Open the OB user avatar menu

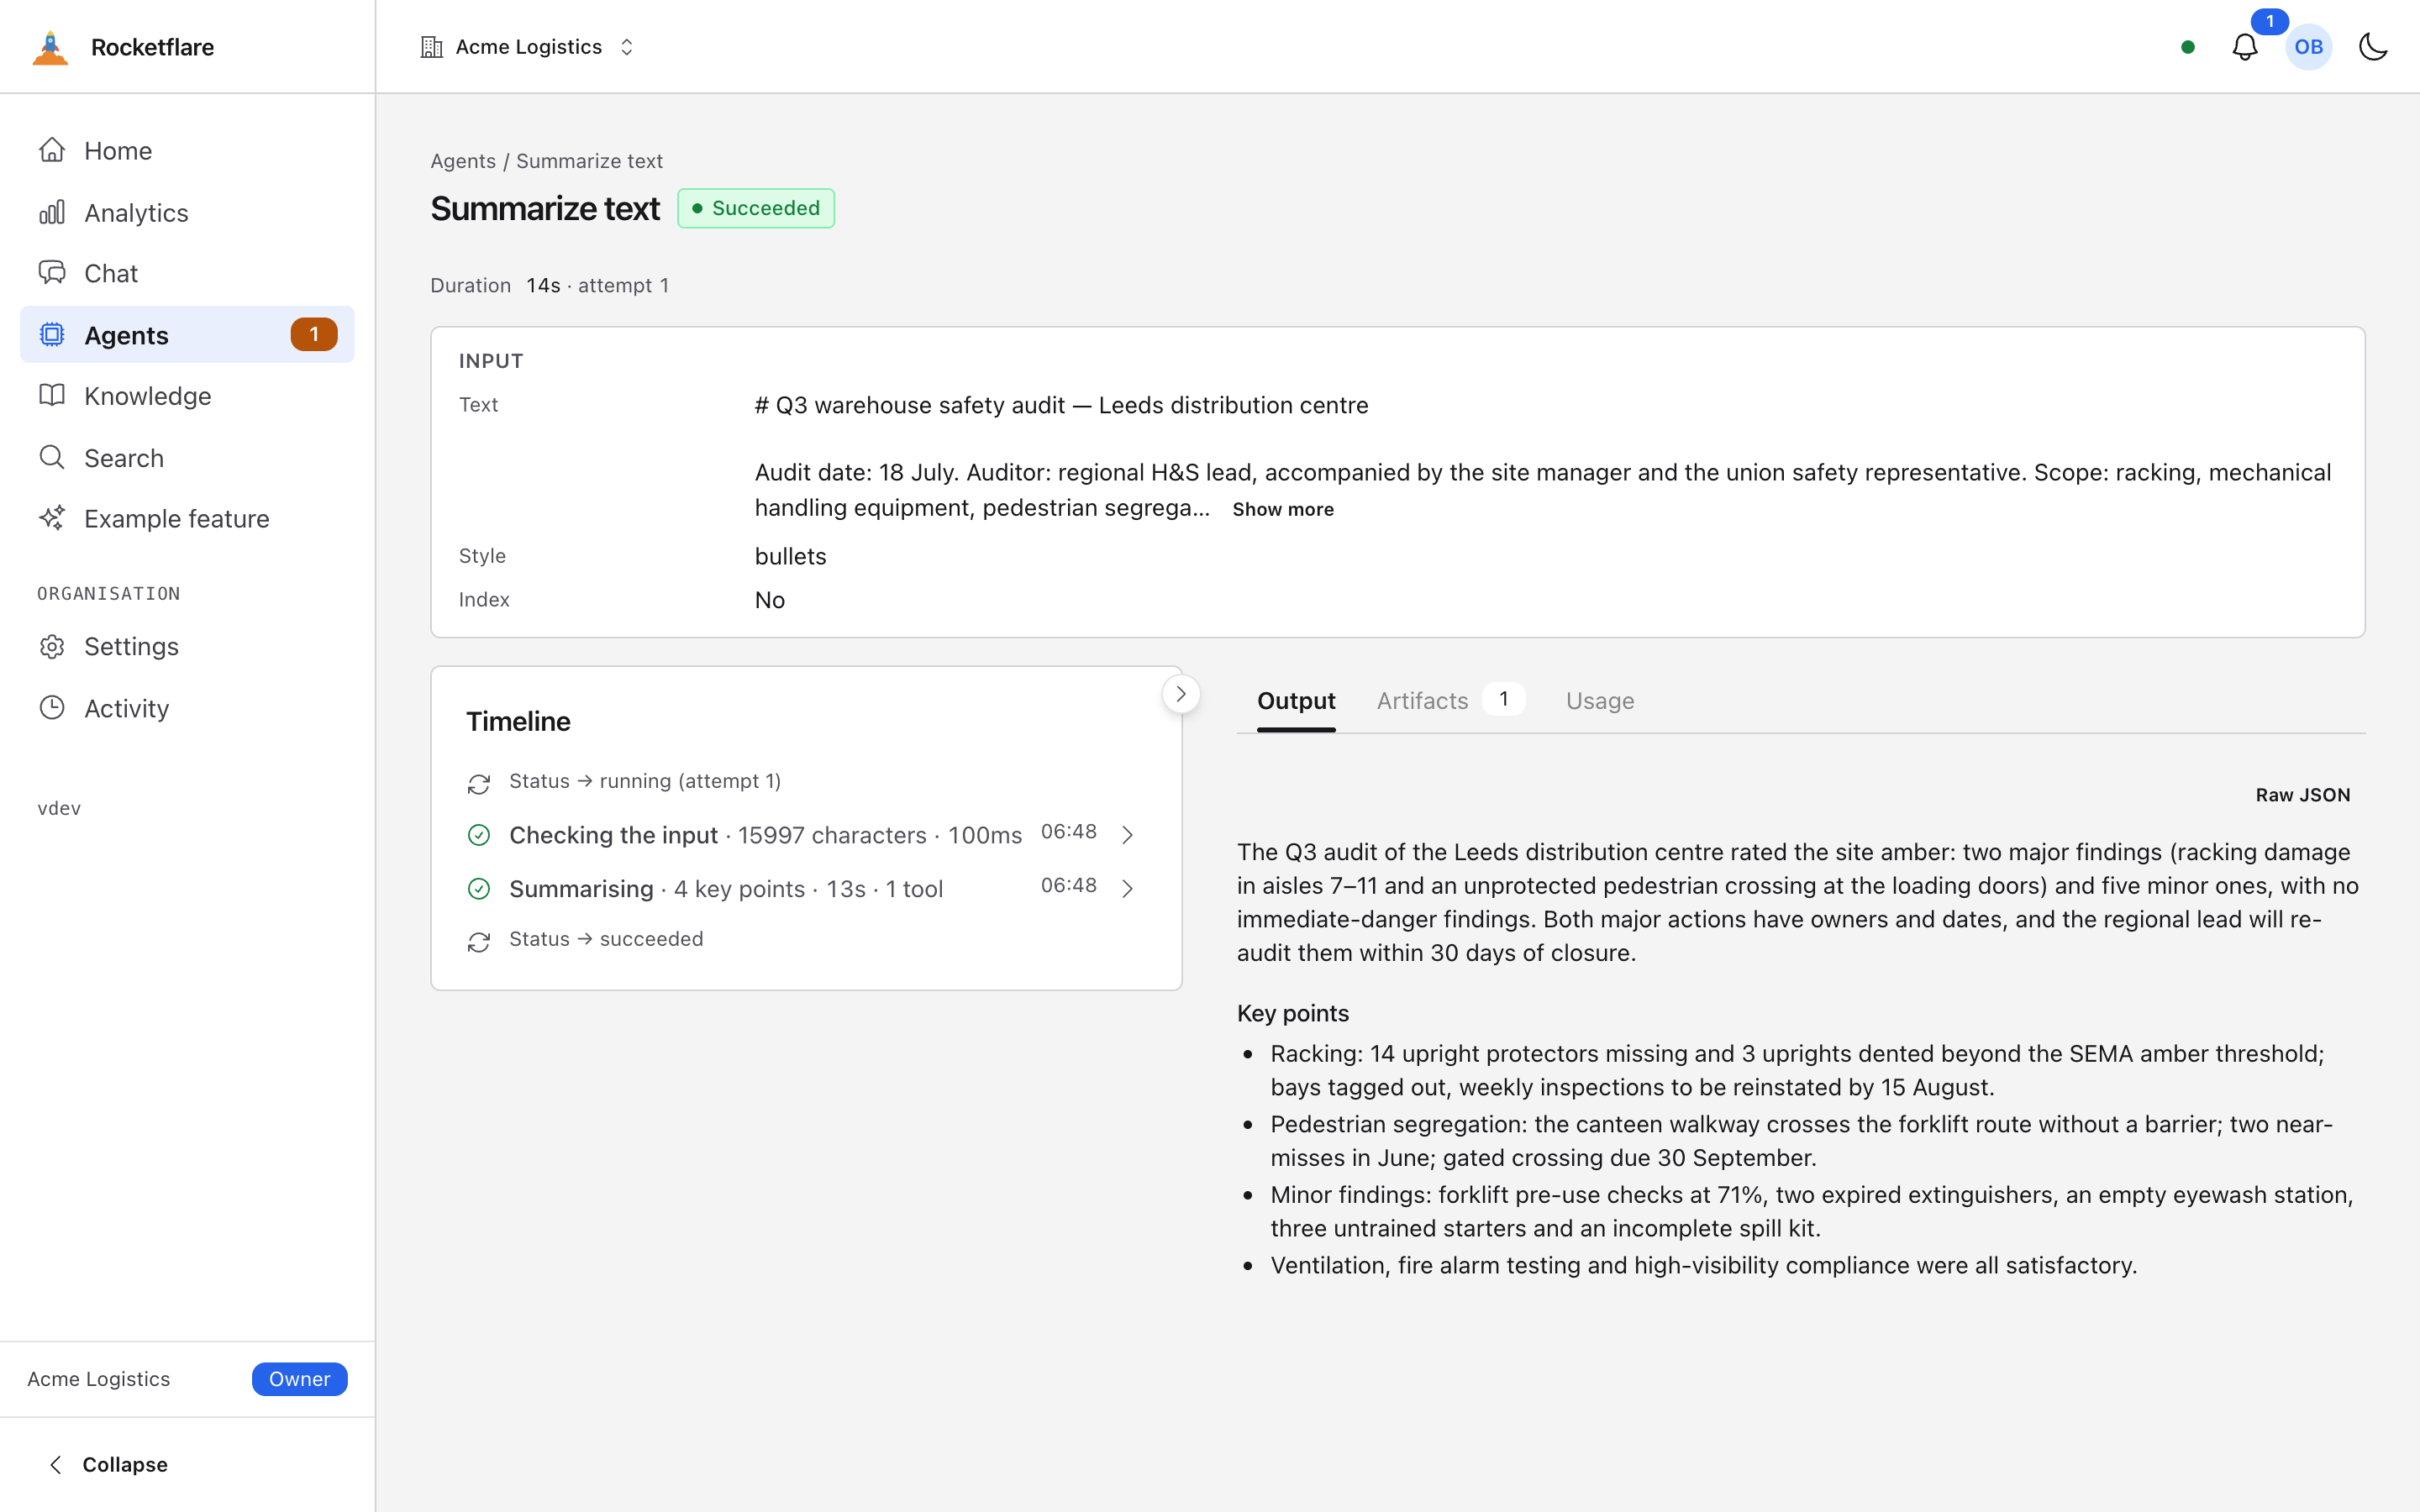(2308, 47)
